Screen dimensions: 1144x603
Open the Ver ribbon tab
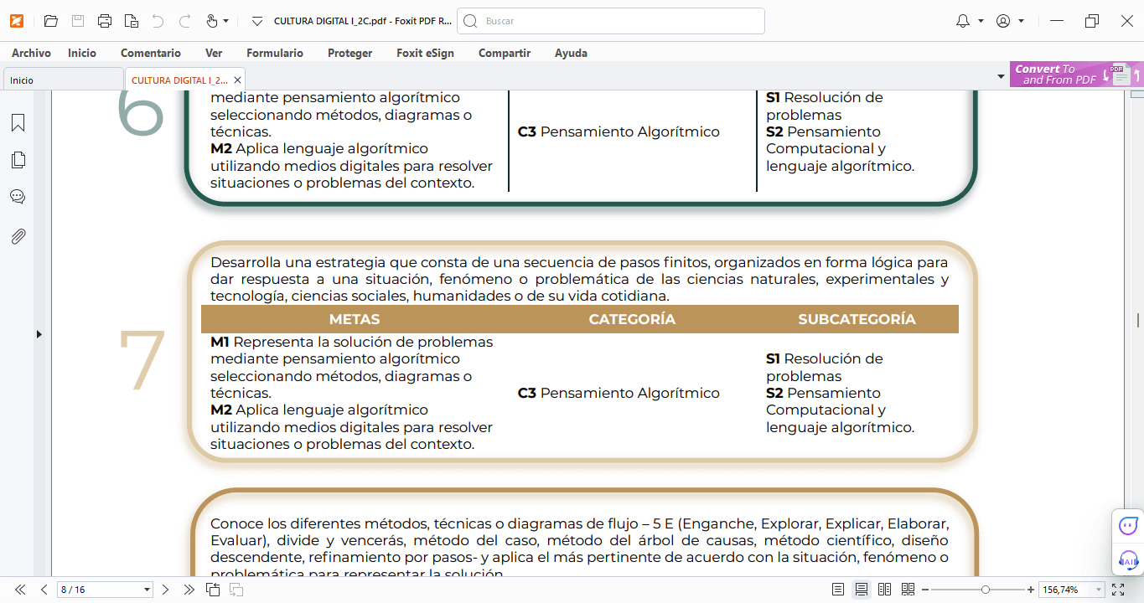pos(214,53)
